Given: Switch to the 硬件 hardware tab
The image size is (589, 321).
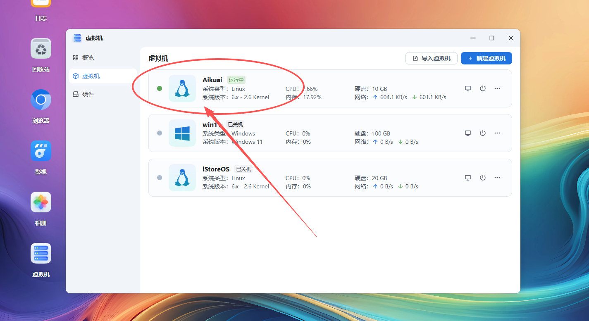Looking at the screenshot, I should point(103,94).
